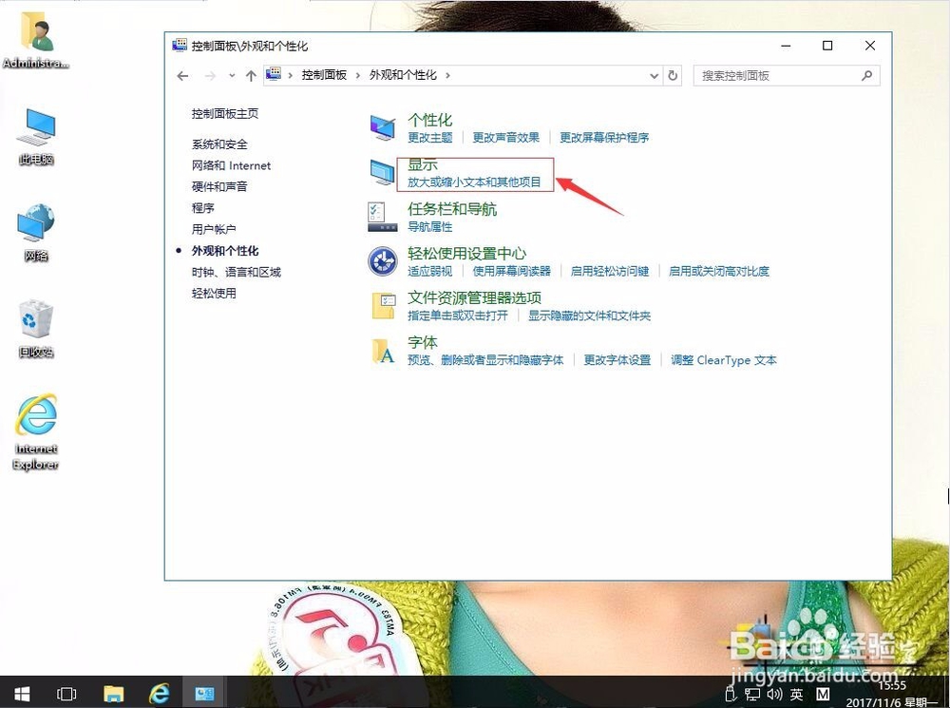950x708 pixels.
Task: Open 程序 in the sidebar
Action: click(x=203, y=208)
